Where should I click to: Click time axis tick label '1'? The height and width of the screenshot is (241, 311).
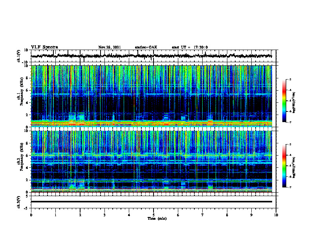pos(55,215)
